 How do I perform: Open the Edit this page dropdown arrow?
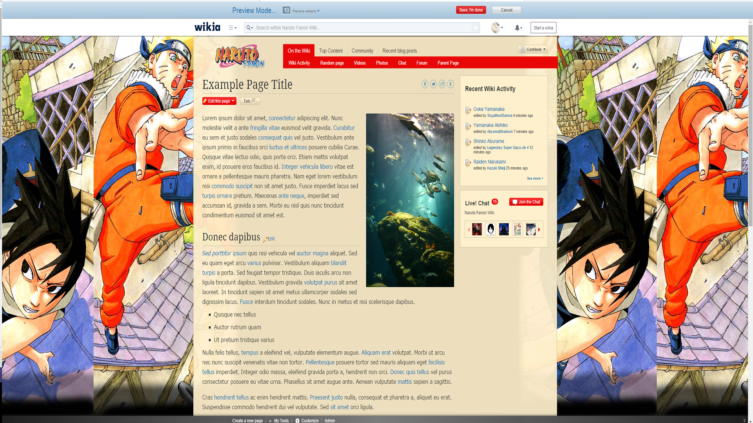click(233, 101)
